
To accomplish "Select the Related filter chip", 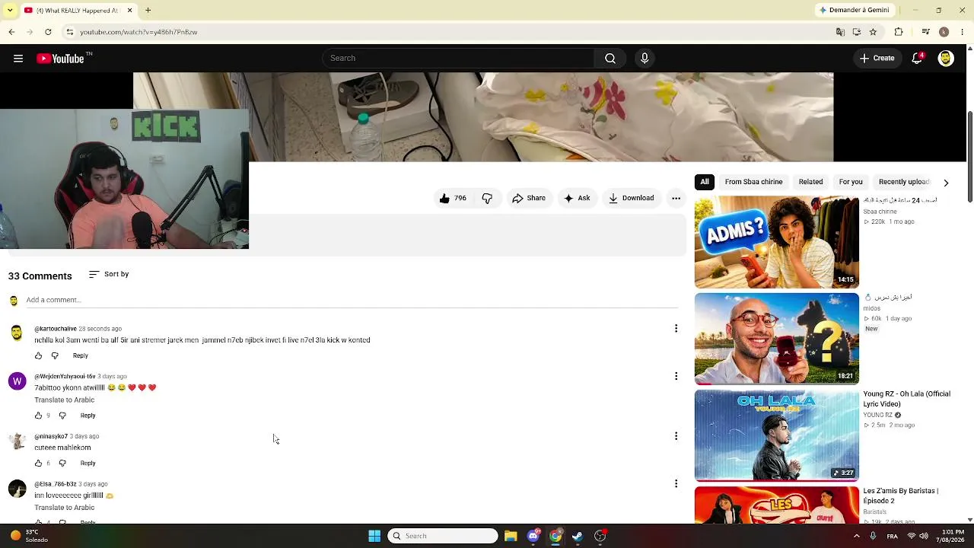I will point(810,182).
